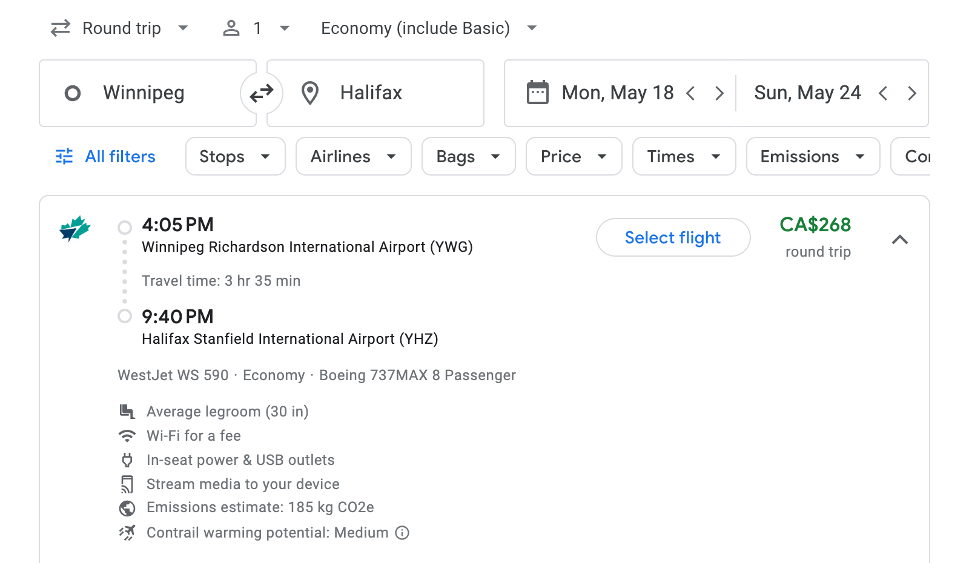
Task: Click the in-seat power outlet icon
Action: (127, 459)
